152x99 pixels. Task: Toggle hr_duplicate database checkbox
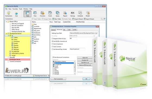point(54,65)
